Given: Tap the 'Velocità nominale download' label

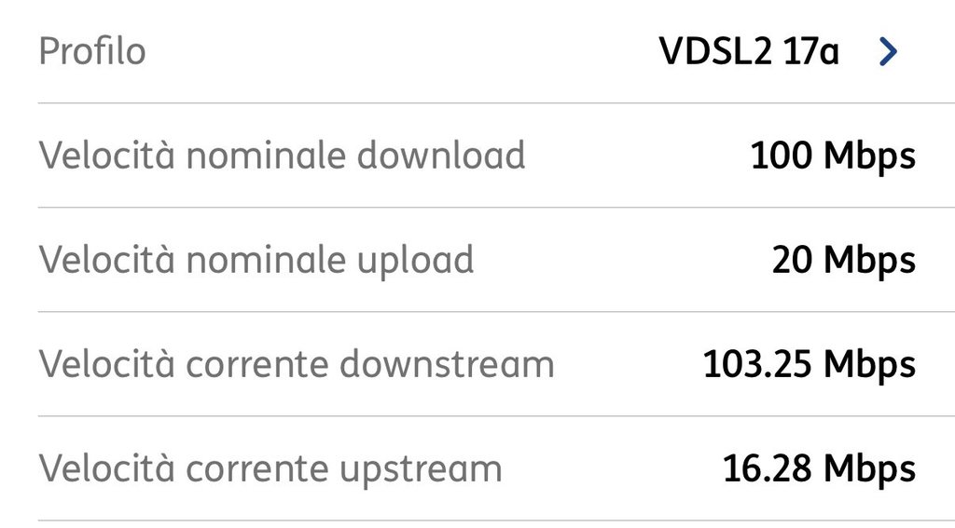Looking at the screenshot, I should (x=282, y=156).
